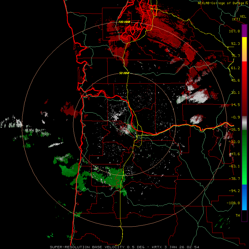The height and width of the screenshot is (249, 249).
Task: Pick the blue segment of the velocity scale
Action: (x=244, y=197)
